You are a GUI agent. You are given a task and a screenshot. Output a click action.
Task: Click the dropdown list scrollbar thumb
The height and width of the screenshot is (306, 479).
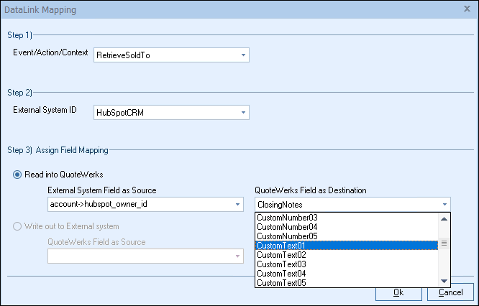point(444,244)
